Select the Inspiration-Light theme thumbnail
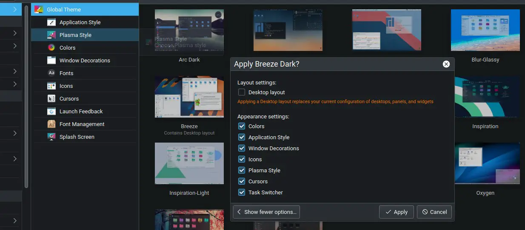This screenshot has height=230, width=525. click(189, 163)
